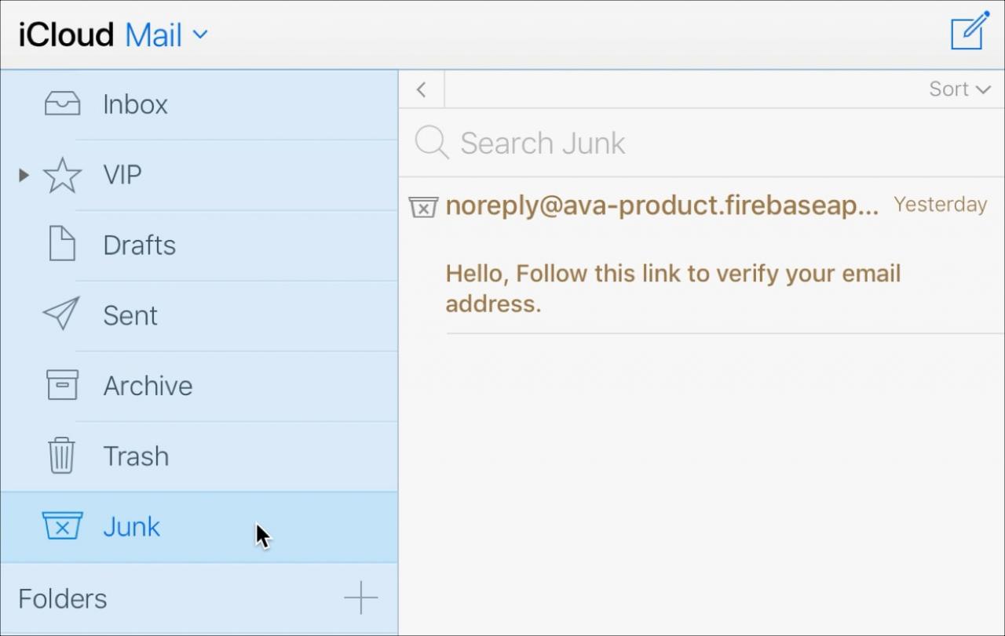Click the search magnifier icon

pyautogui.click(x=431, y=143)
